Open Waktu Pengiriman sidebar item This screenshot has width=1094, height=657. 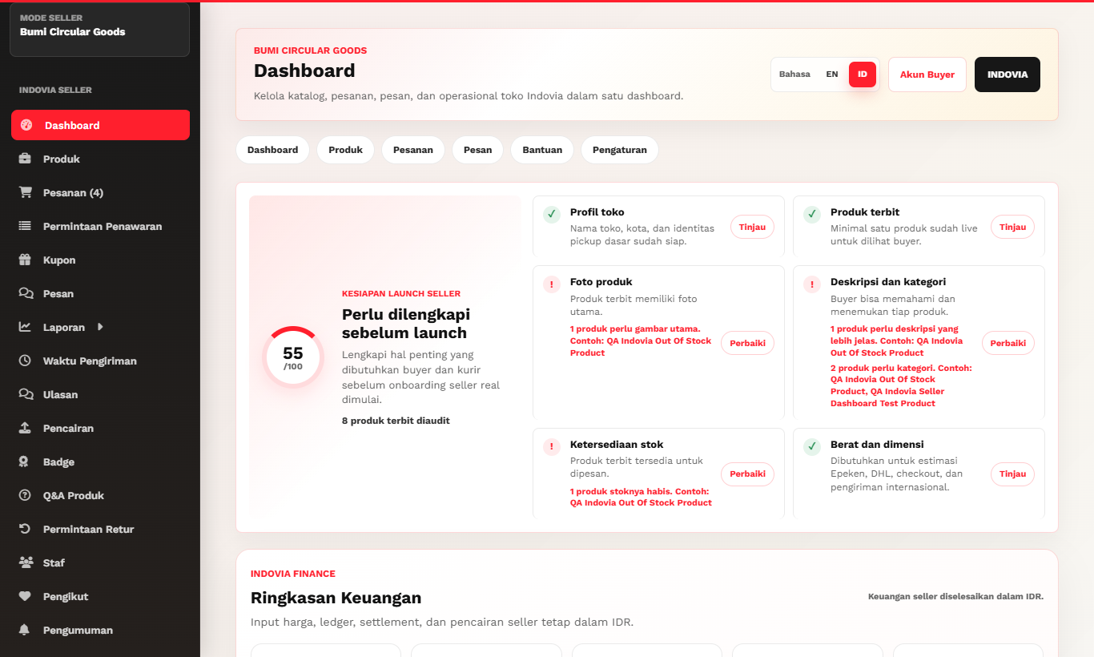100,361
